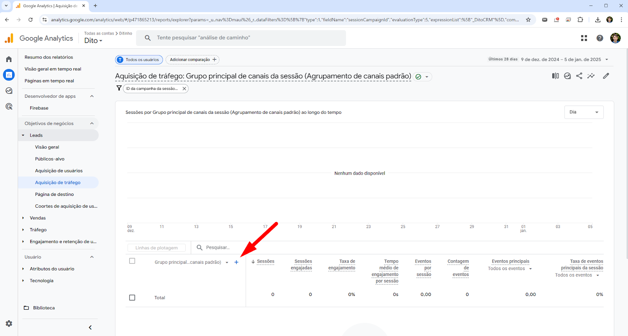Collapse the Leads tree group

(23, 135)
